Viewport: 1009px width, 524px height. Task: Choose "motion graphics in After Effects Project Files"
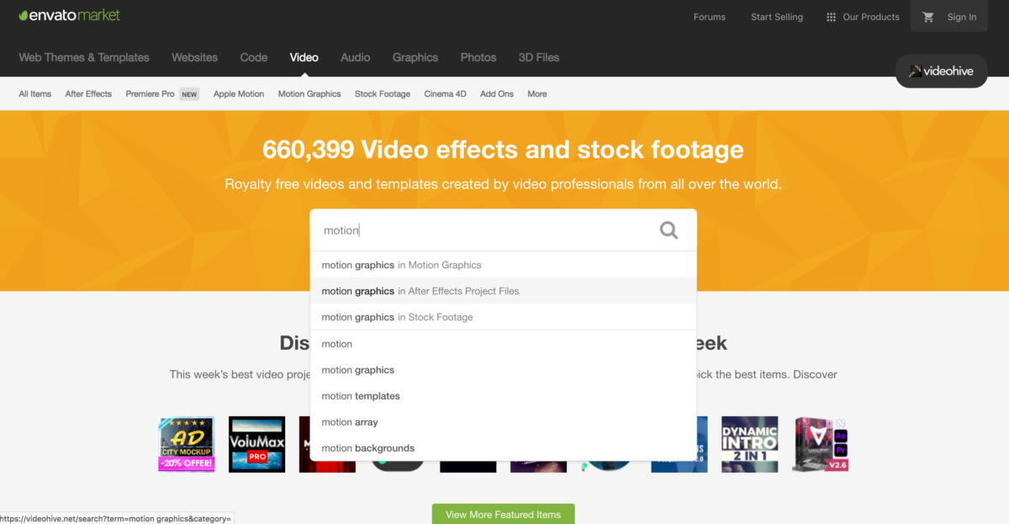[x=504, y=291]
